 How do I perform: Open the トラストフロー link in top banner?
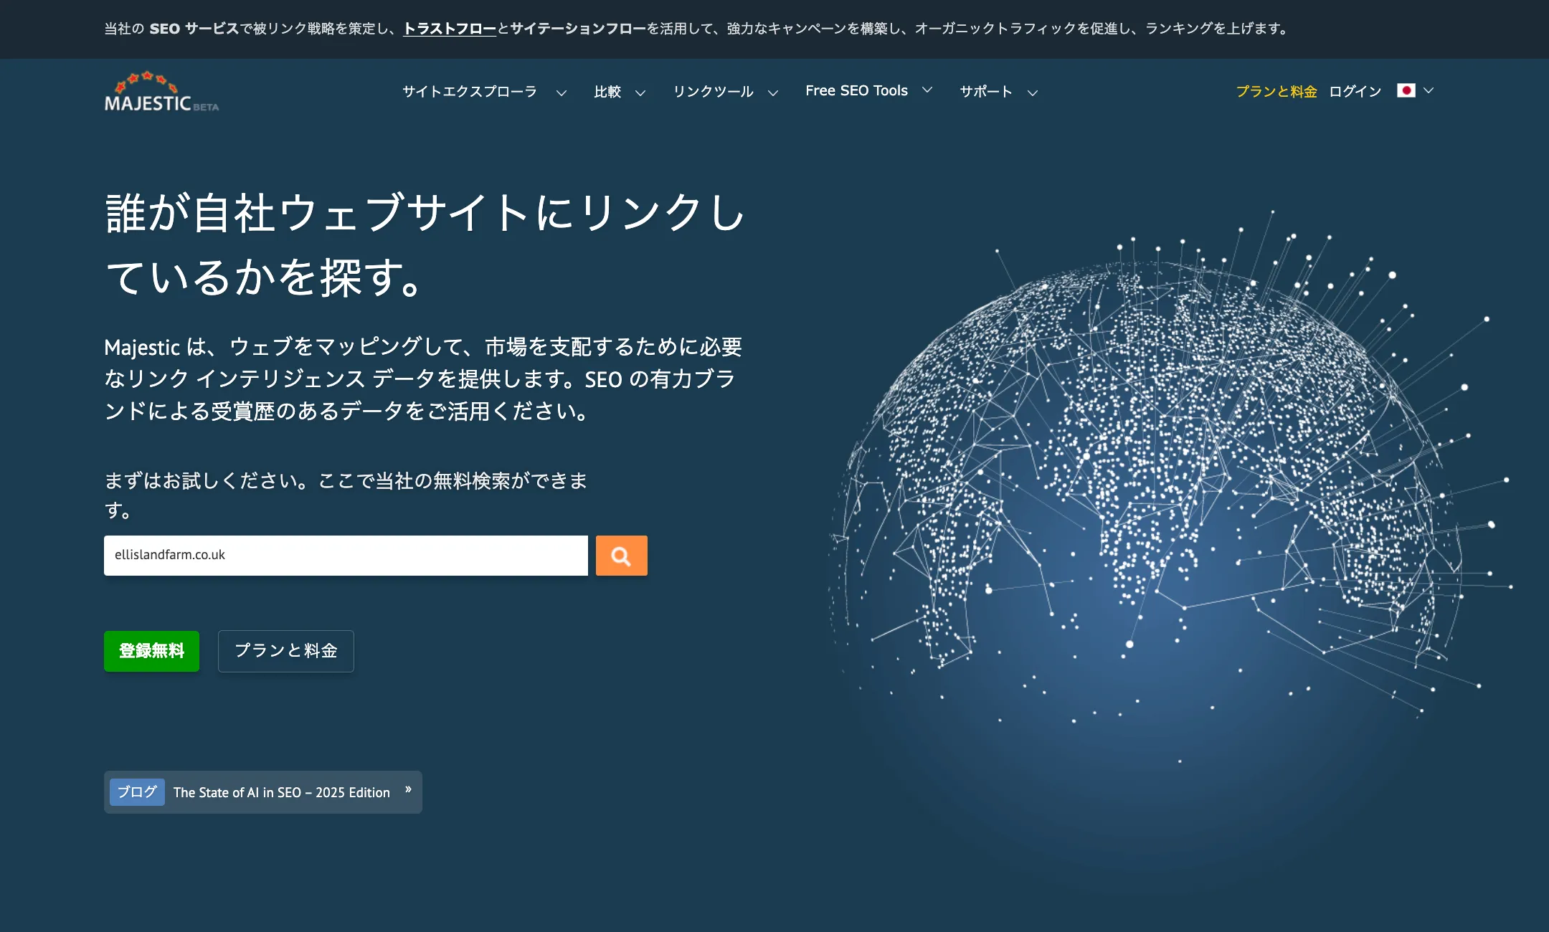coord(450,29)
